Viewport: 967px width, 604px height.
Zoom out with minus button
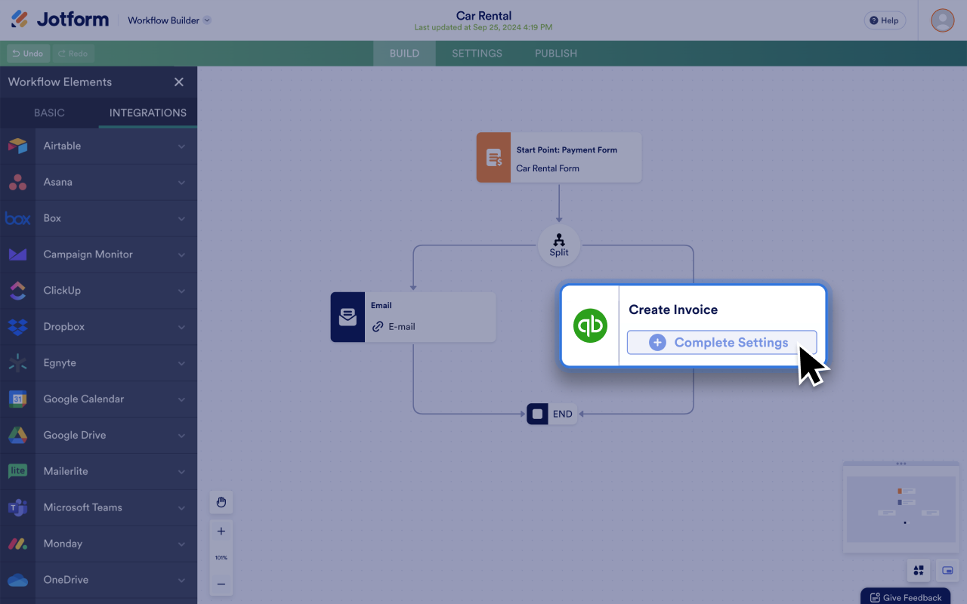click(221, 584)
